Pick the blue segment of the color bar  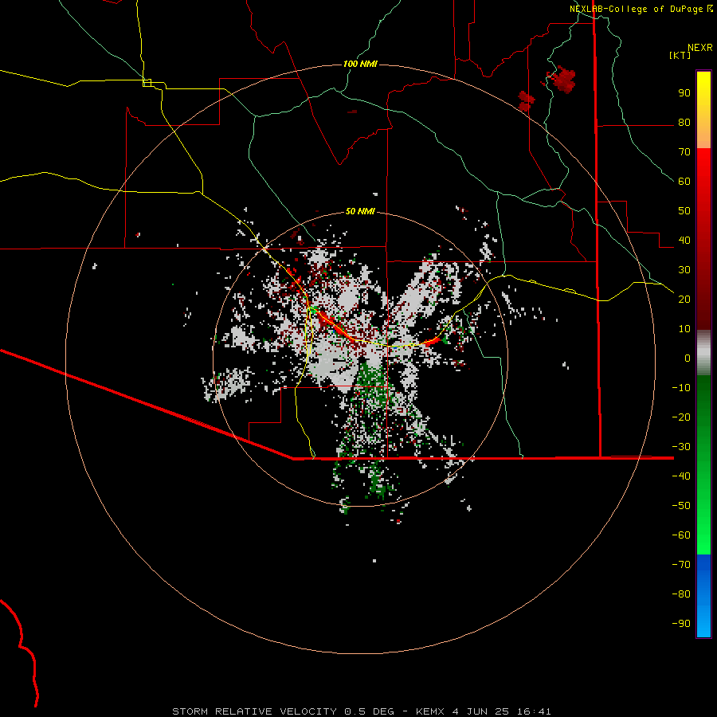[x=703, y=596]
